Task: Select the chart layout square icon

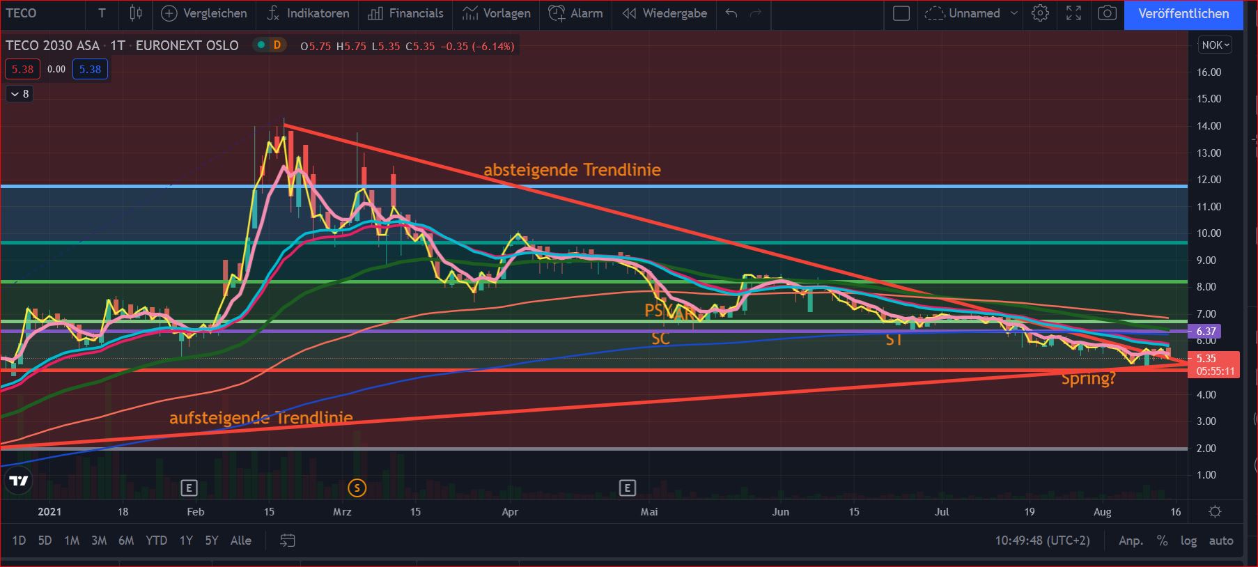Action: point(901,13)
